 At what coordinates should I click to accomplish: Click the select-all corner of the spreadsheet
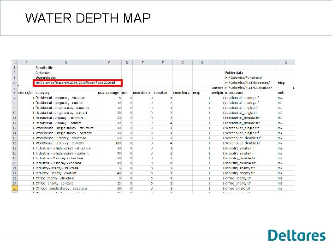click(x=15, y=62)
